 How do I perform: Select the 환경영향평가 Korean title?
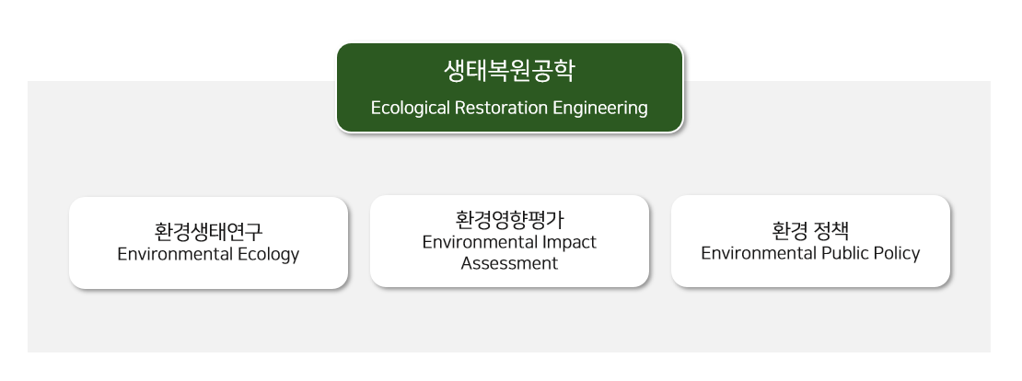coord(509,219)
